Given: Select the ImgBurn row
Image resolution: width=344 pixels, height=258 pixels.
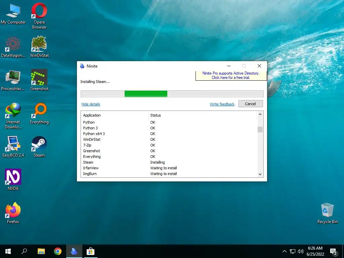Looking at the screenshot, I should tap(169, 174).
